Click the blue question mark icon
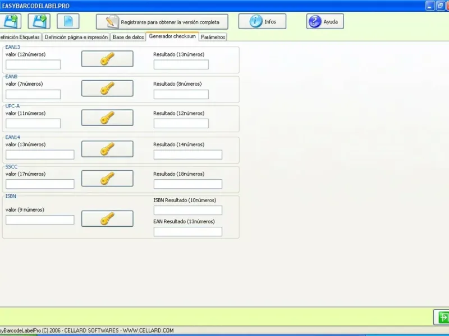 pyautogui.click(x=315, y=21)
